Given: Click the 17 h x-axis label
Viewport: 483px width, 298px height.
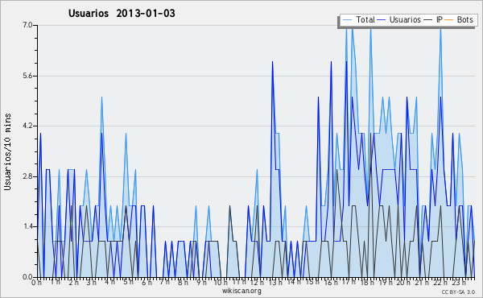Looking at the screenshot, I should 349,282.
